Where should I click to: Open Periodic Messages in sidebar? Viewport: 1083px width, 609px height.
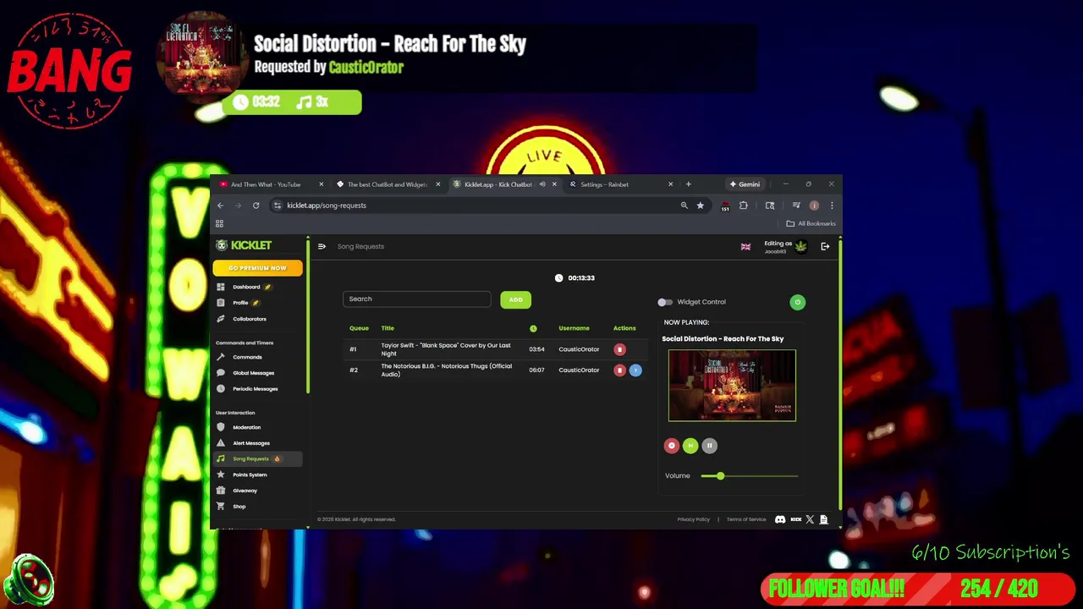tap(255, 389)
